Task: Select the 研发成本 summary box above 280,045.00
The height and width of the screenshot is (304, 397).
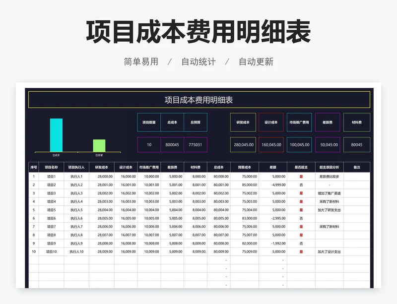Action: [243, 122]
